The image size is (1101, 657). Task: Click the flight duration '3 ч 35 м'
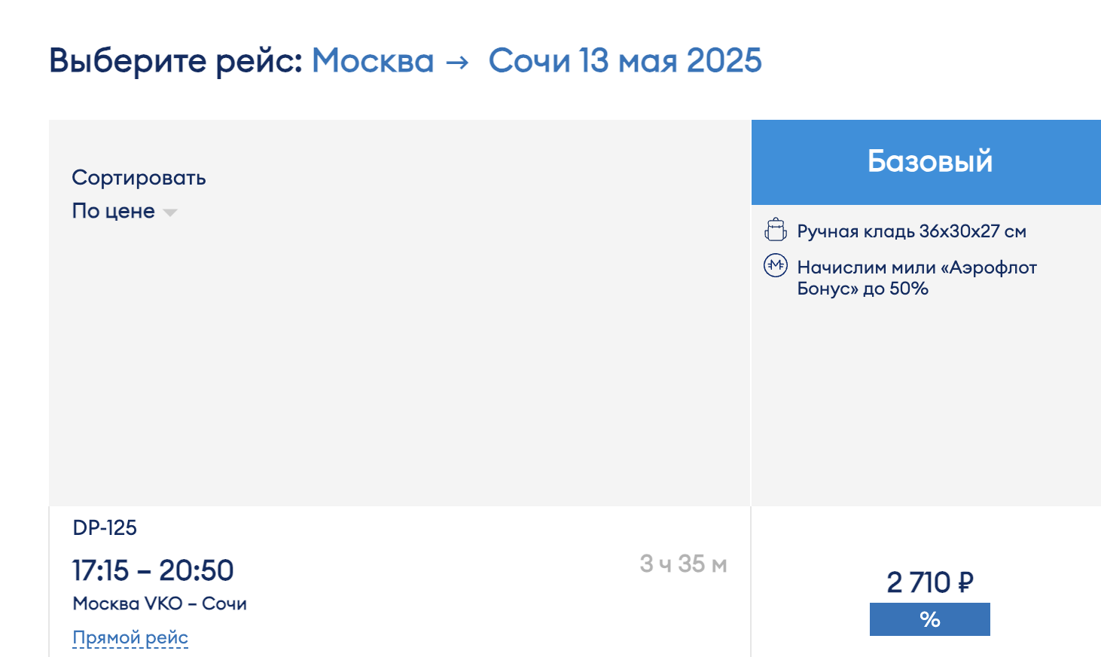pos(683,564)
